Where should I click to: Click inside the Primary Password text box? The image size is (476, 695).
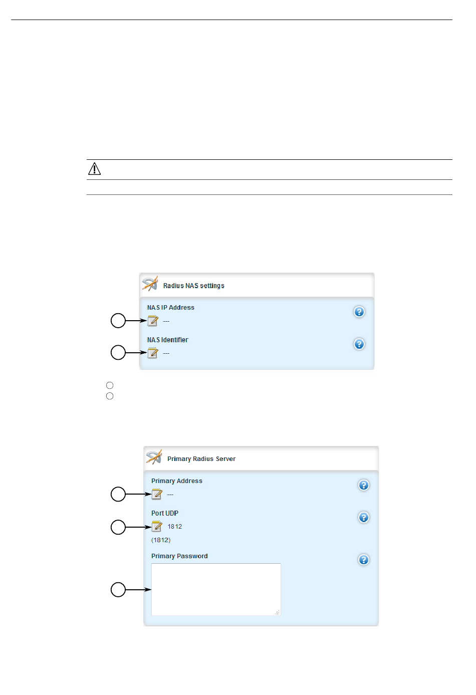pyautogui.click(x=216, y=589)
